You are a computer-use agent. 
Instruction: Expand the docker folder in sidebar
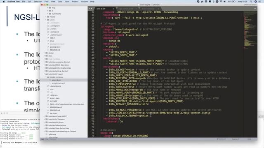point(45,53)
